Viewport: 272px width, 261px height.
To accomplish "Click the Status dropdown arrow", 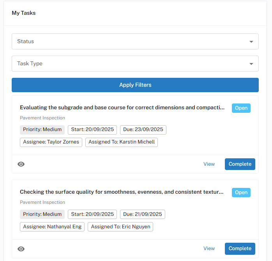I will click(251, 42).
